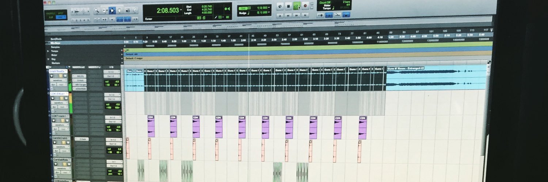Viewport: 548px width, 182px height.
Task: Open In 1-2 selector on CDK-ElKick1 track
Action: (x=113, y=95)
